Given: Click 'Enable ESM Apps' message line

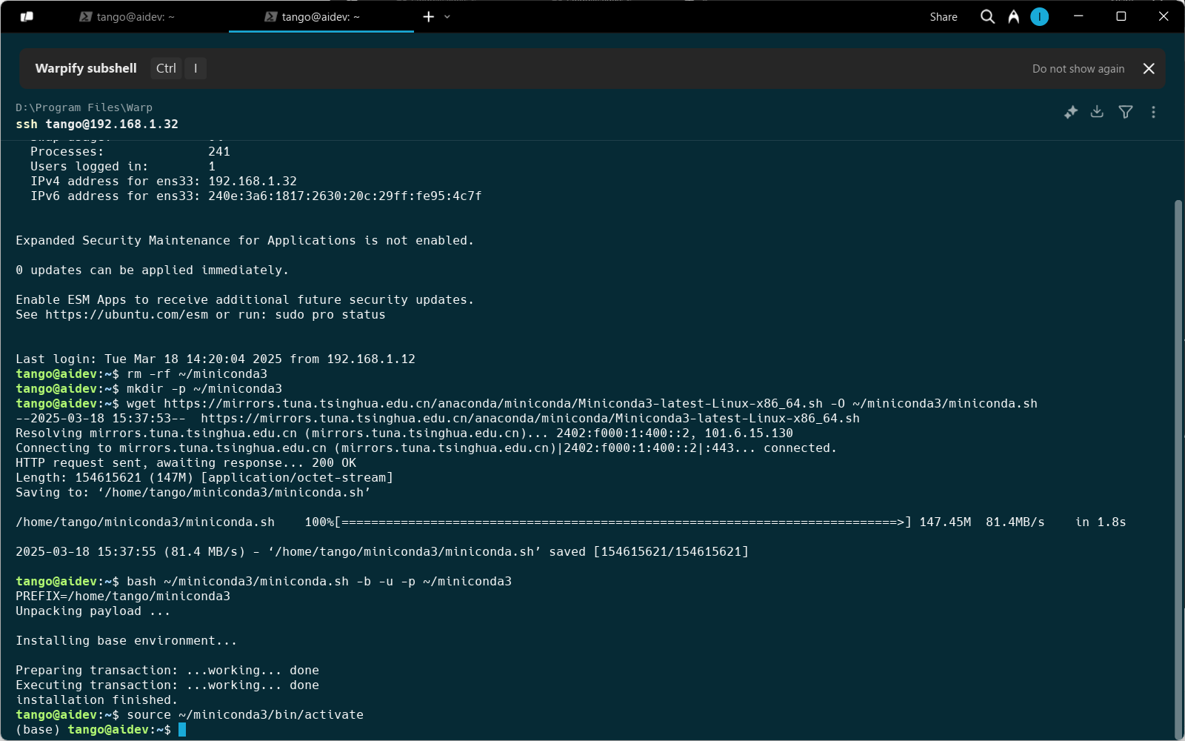Looking at the screenshot, I should 245,300.
